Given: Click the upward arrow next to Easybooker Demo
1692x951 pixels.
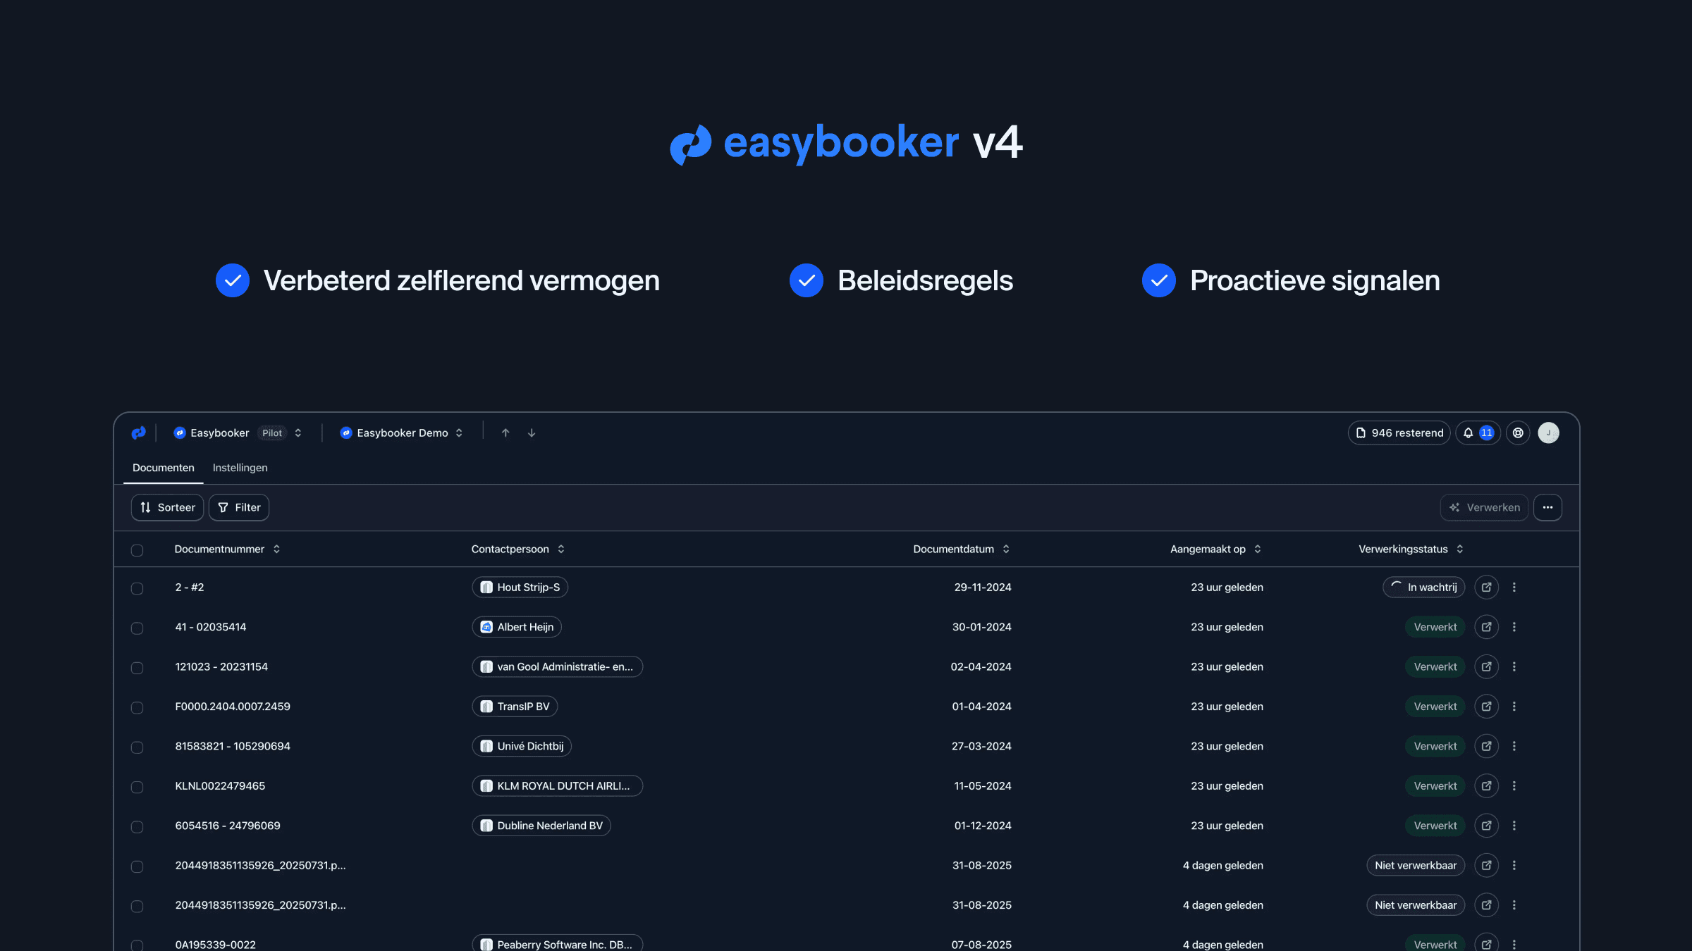Looking at the screenshot, I should coord(505,433).
